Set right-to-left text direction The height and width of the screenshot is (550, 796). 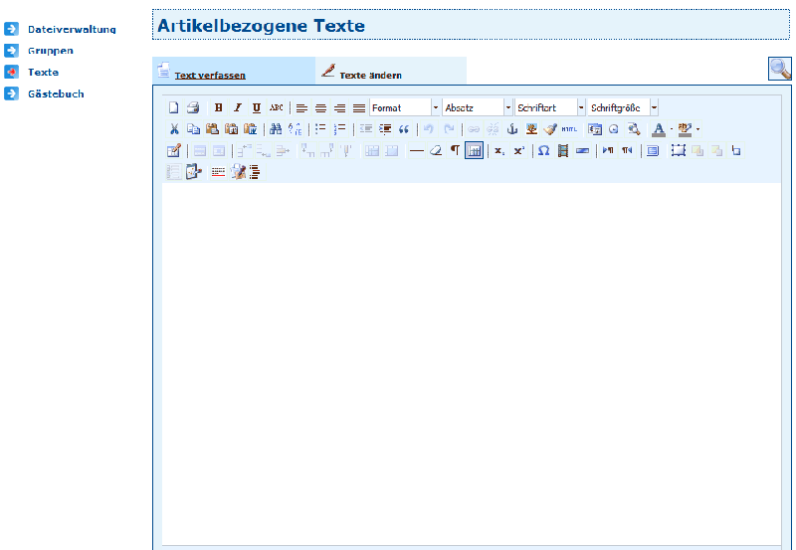coord(627,151)
